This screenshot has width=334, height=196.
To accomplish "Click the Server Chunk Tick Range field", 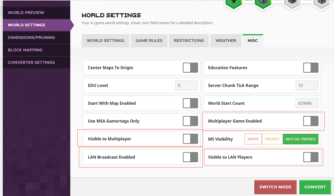I will tap(307, 85).
